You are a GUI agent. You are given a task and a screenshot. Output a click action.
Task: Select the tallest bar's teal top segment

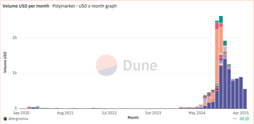click(221, 19)
